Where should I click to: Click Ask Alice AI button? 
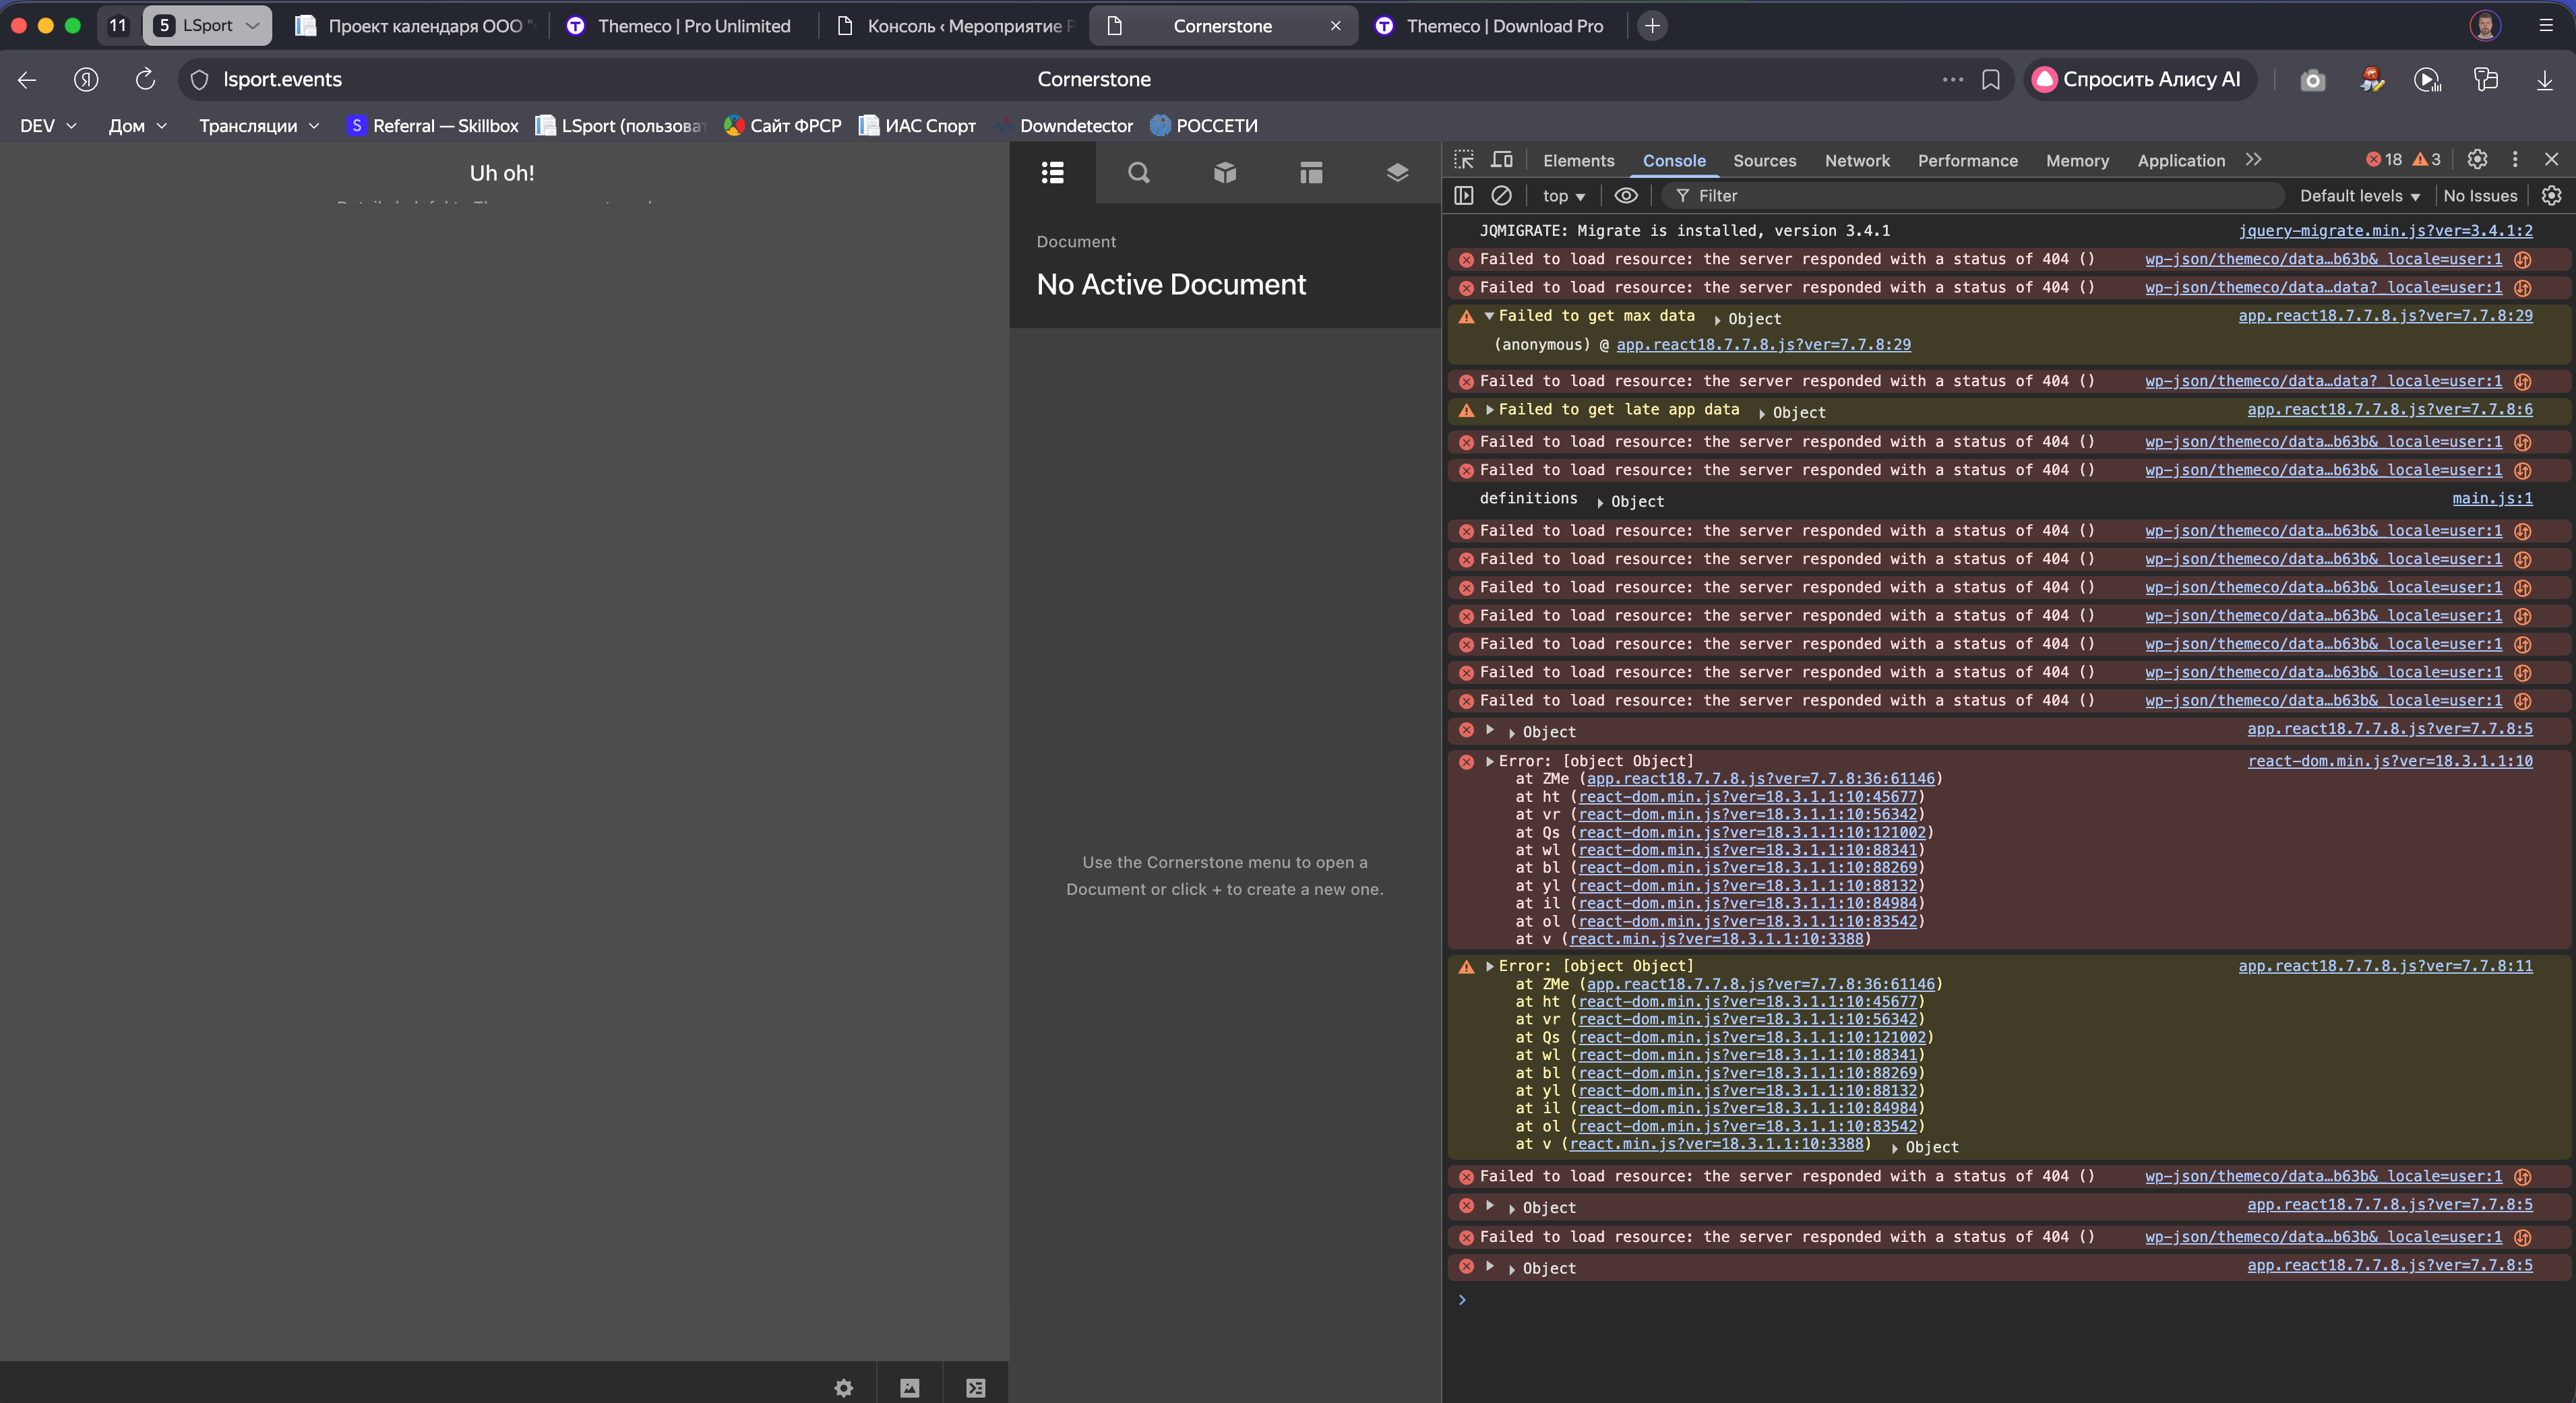click(2139, 79)
